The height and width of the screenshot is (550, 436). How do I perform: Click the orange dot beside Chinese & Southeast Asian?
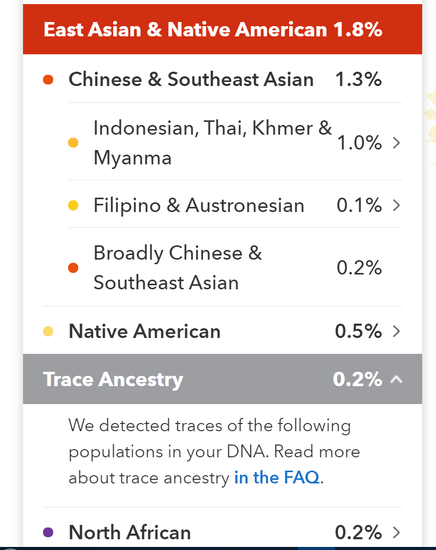coord(49,79)
